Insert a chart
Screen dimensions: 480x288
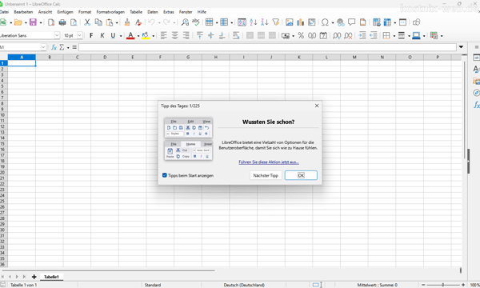click(300, 22)
